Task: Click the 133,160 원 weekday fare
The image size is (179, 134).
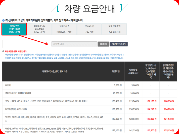Action: 117,130
